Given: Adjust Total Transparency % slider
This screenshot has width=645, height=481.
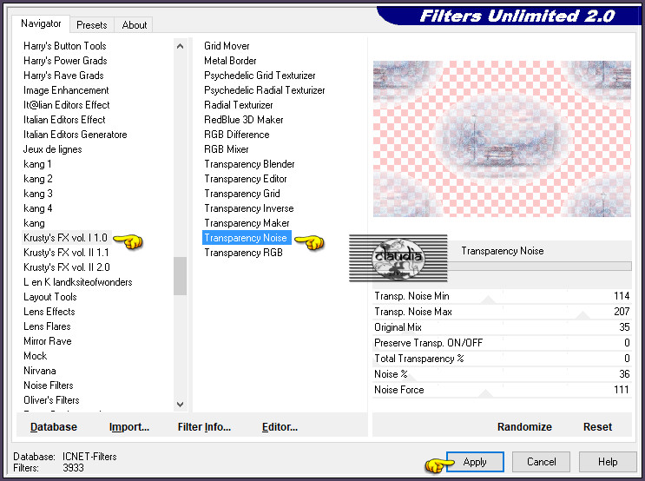Looking at the screenshot, I should 502,359.
